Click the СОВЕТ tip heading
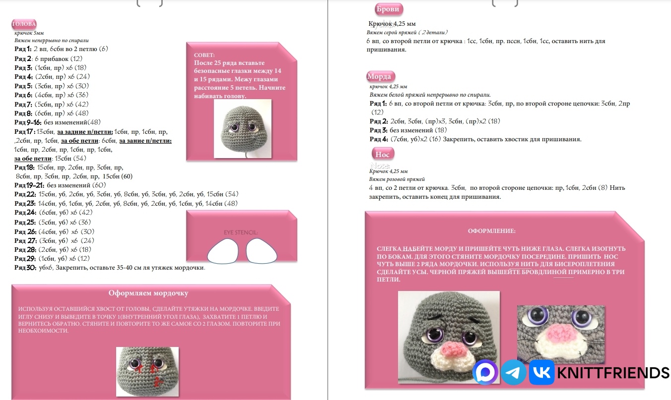 (x=204, y=55)
